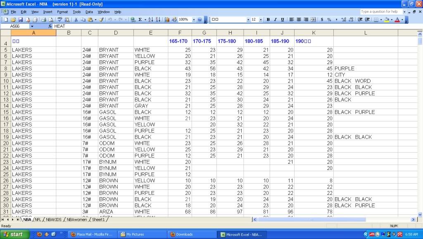Click the Decrease Decimal icon
423x239 pixels.
tap(351, 19)
